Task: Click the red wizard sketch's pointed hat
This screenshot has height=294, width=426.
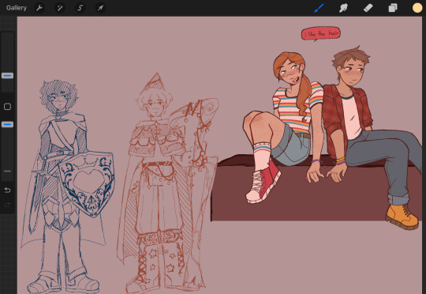Action: [155, 82]
